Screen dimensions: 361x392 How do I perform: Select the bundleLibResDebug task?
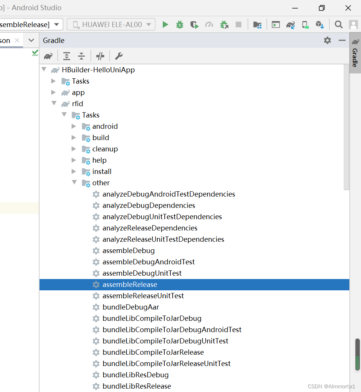click(136, 375)
